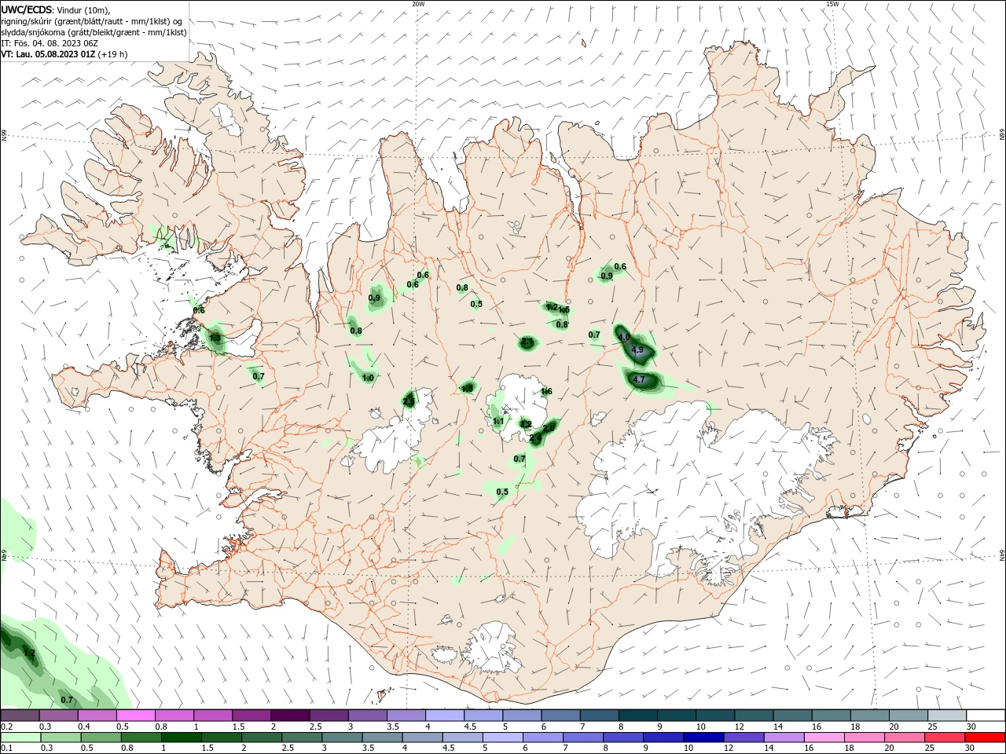Click the 4.7 precipitation value label
Screen dimensions: 1006x754
point(639,379)
